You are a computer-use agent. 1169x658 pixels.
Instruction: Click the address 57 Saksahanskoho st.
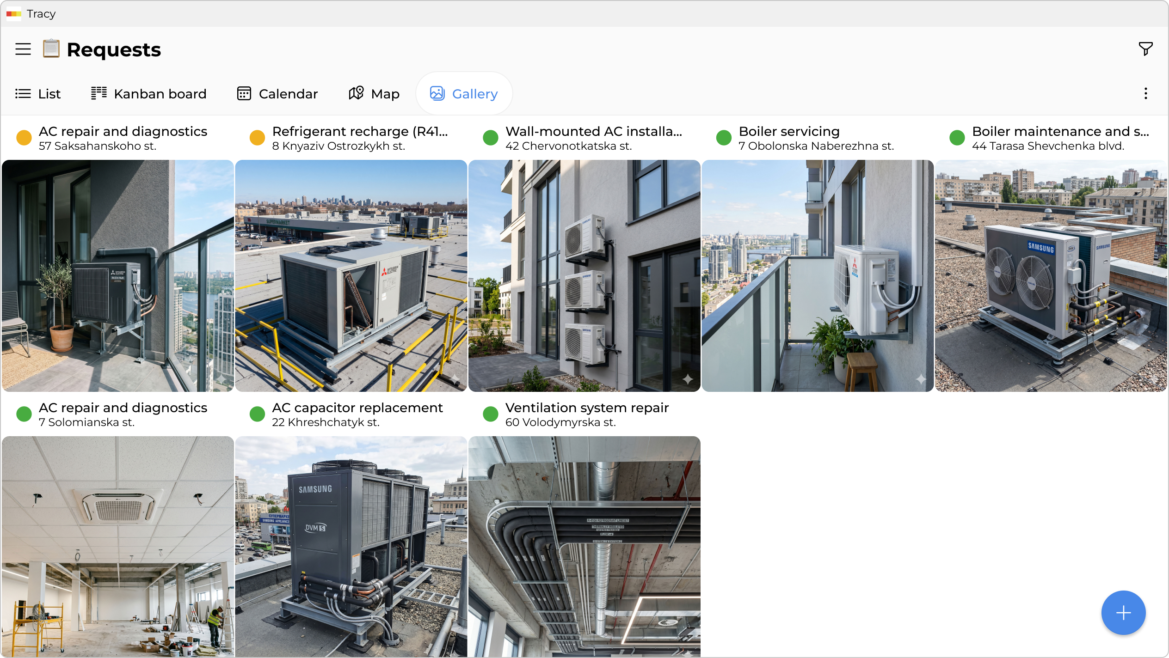[97, 146]
